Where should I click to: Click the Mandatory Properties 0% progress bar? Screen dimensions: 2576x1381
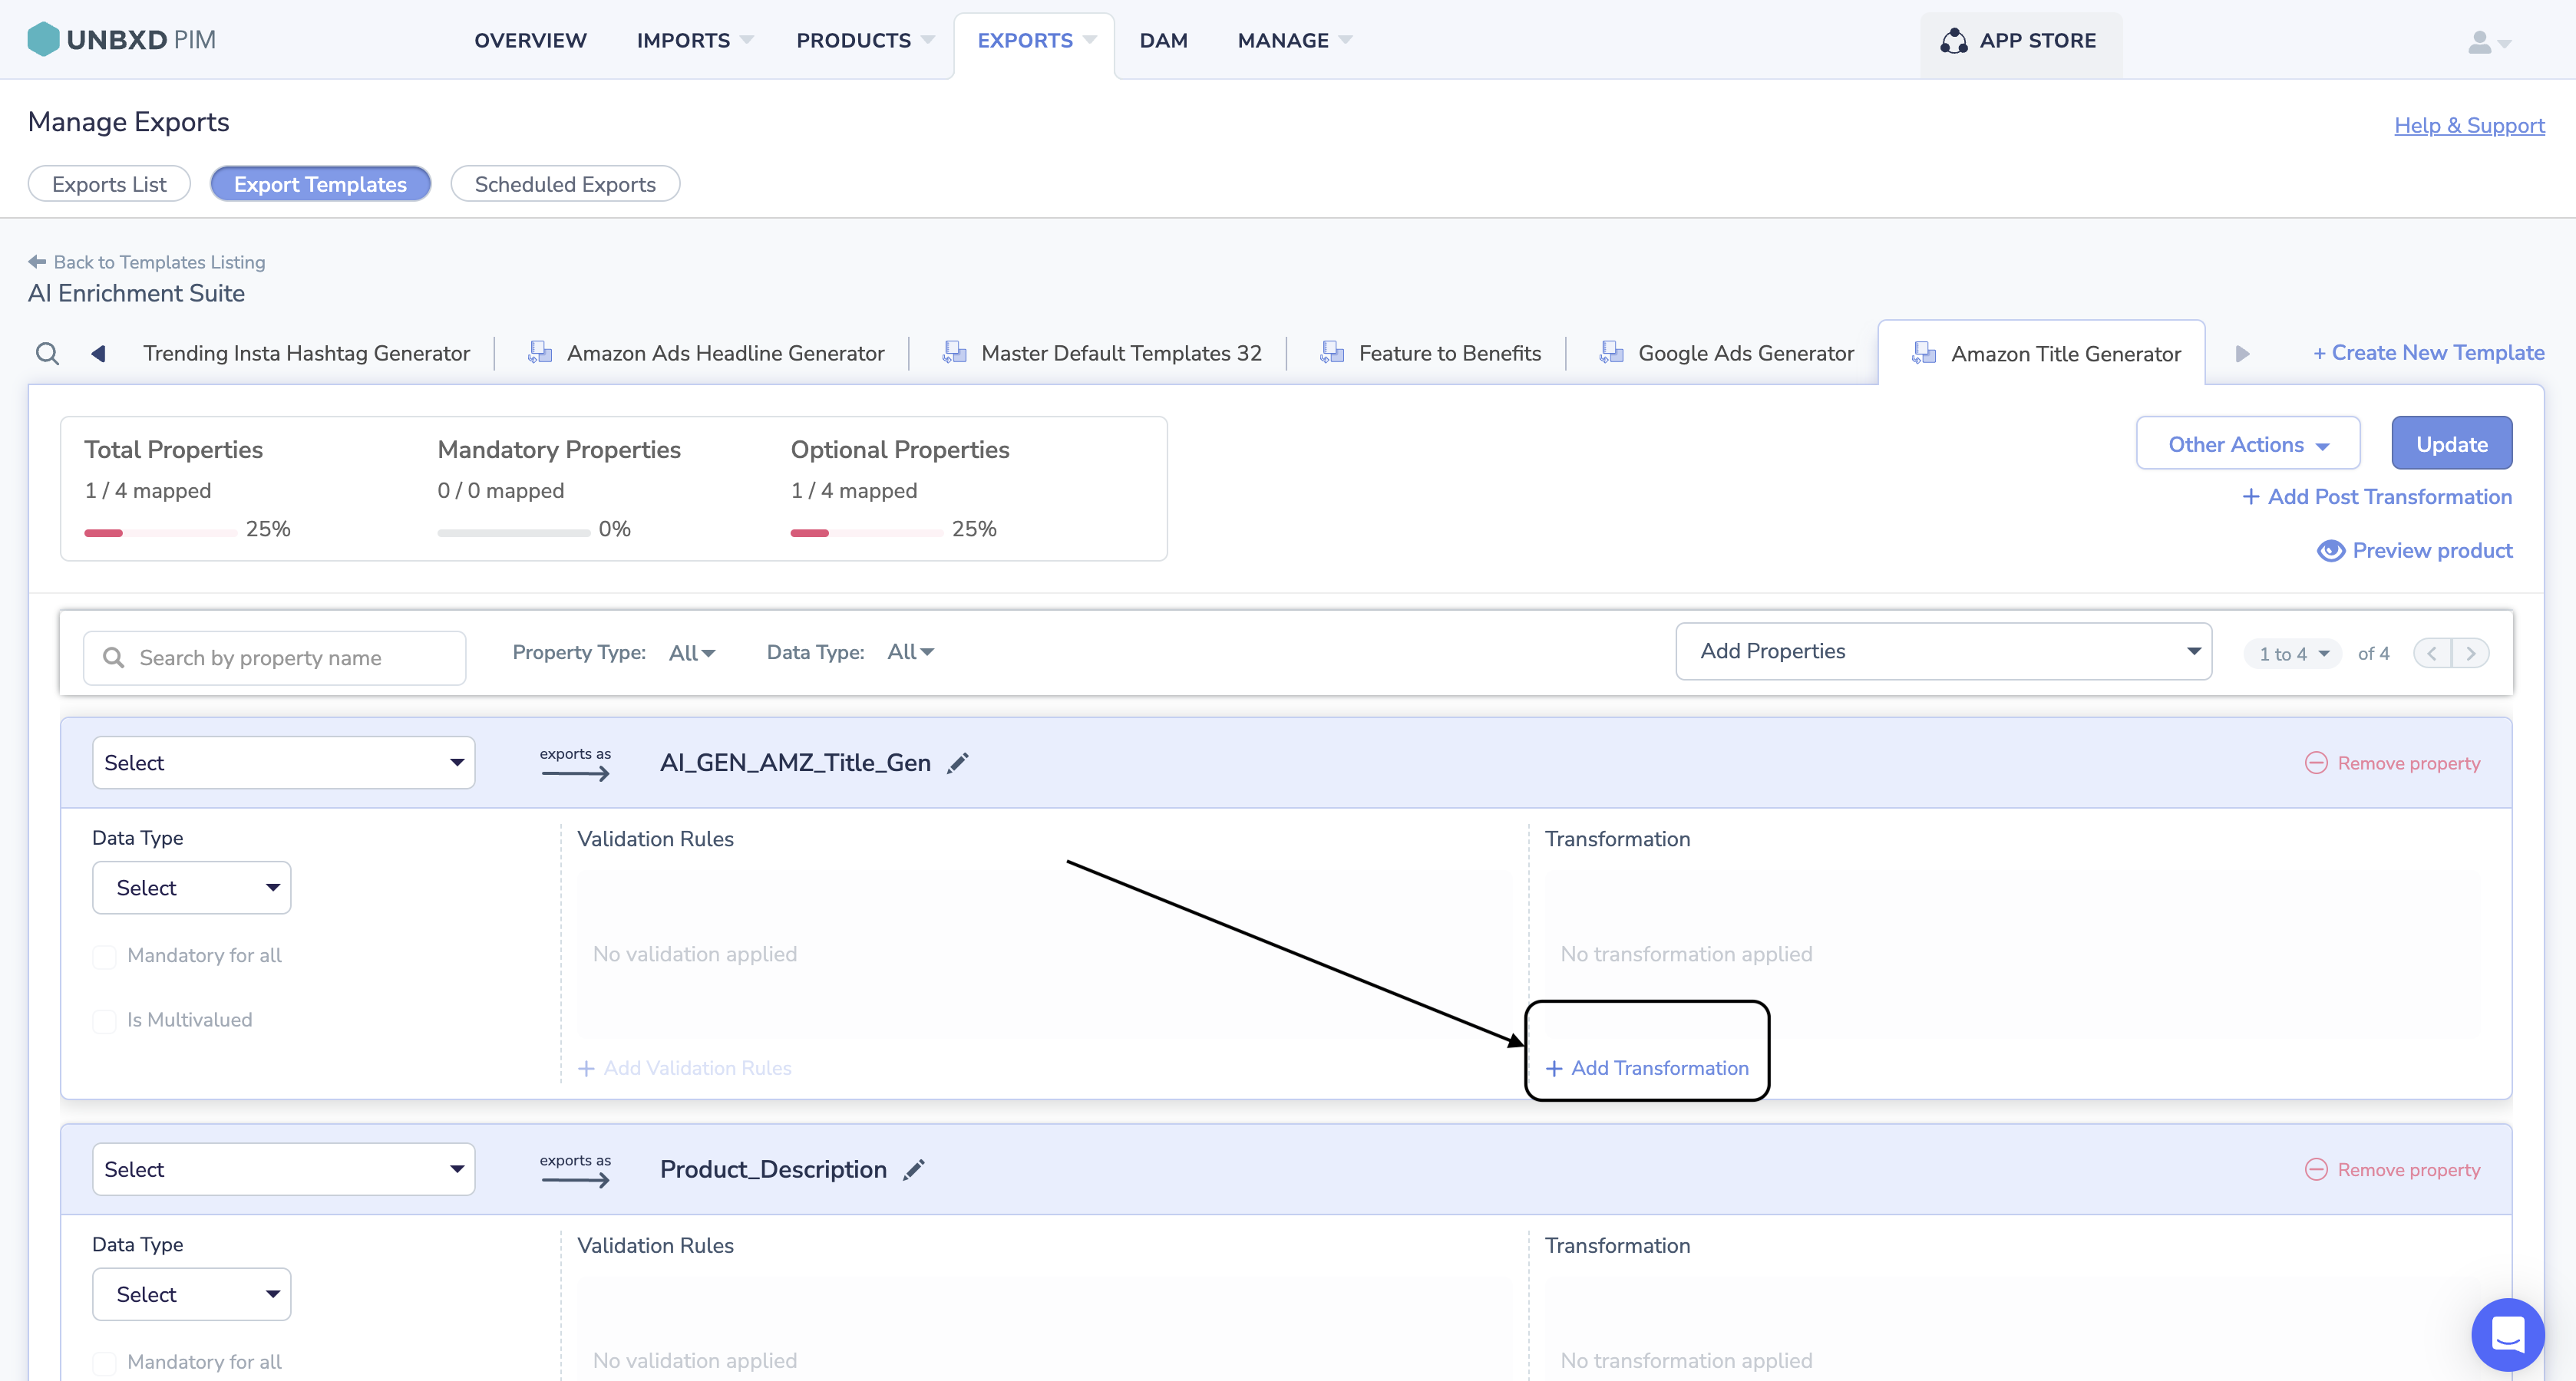tap(513, 534)
